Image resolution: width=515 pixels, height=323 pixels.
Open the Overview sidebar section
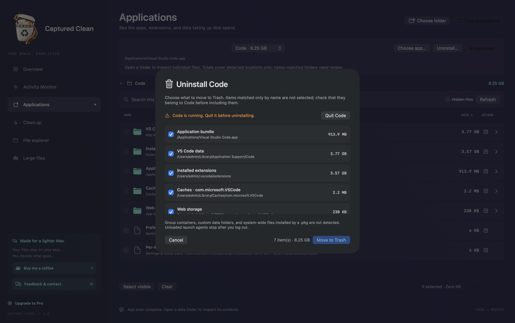pyautogui.click(x=54, y=69)
